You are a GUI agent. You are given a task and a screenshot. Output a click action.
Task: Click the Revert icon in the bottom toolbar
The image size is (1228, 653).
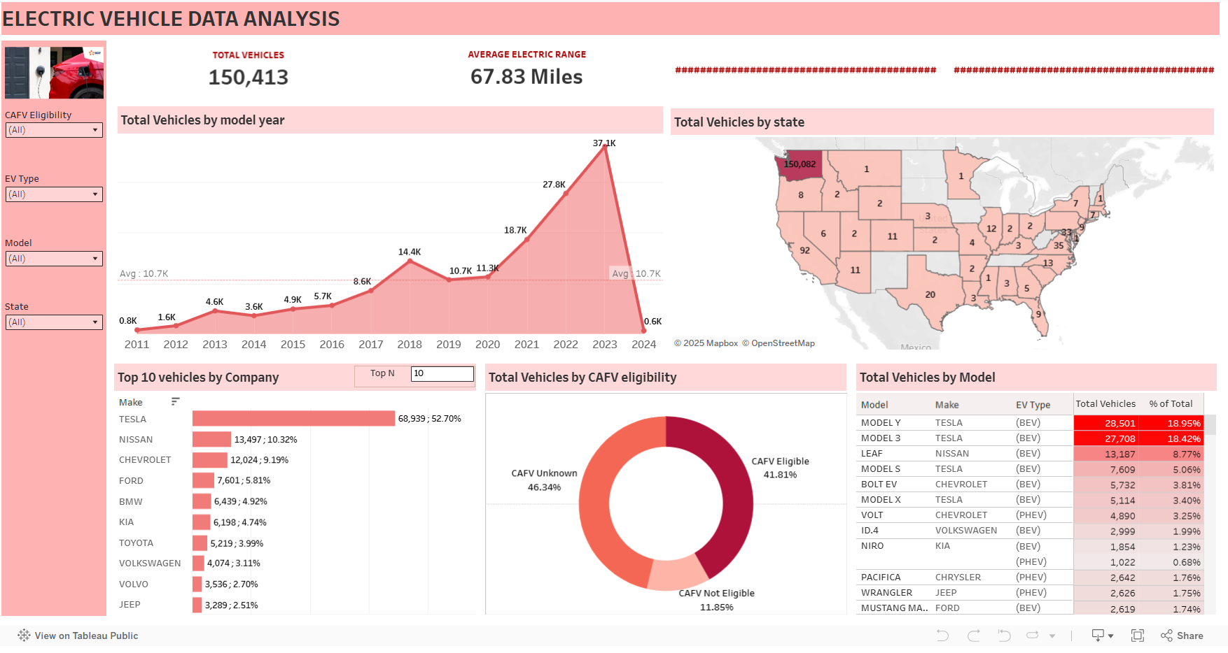click(1004, 636)
